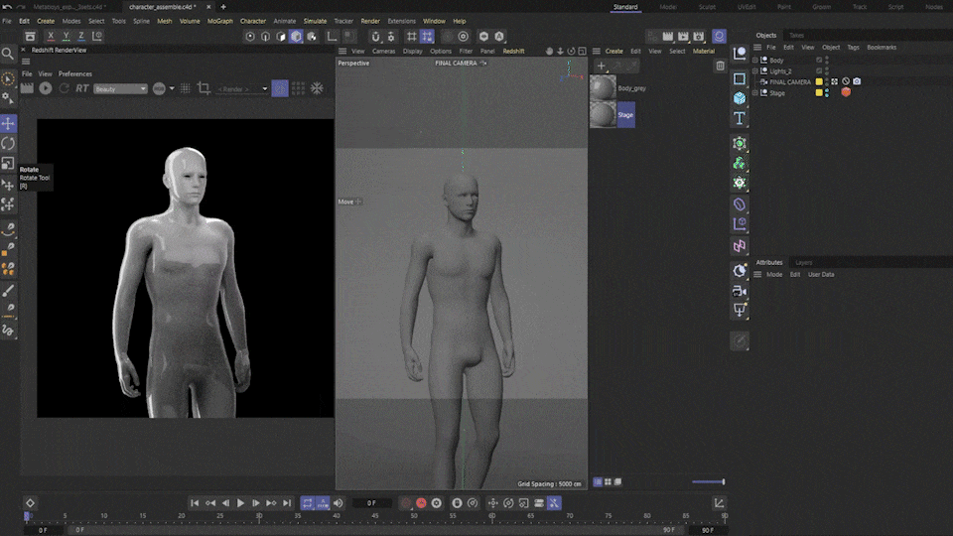The image size is (953, 536).
Task: Add new material with plus icon
Action: (602, 67)
